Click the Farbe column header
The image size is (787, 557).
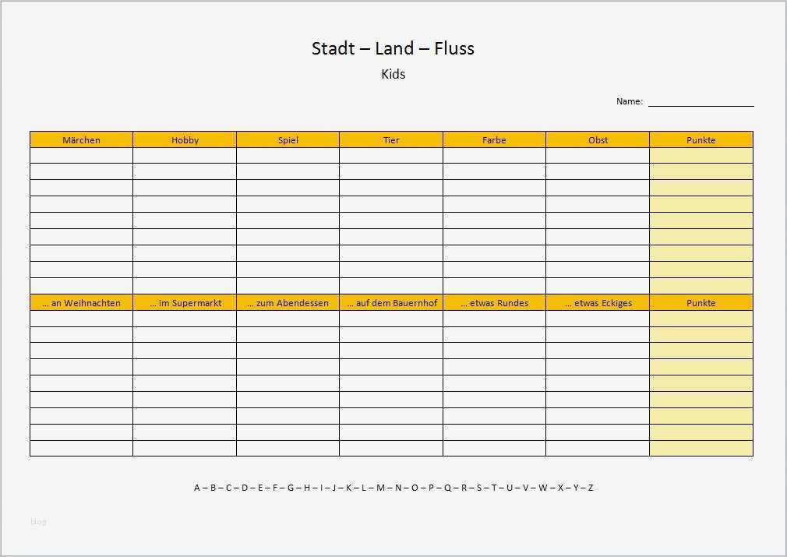click(494, 140)
